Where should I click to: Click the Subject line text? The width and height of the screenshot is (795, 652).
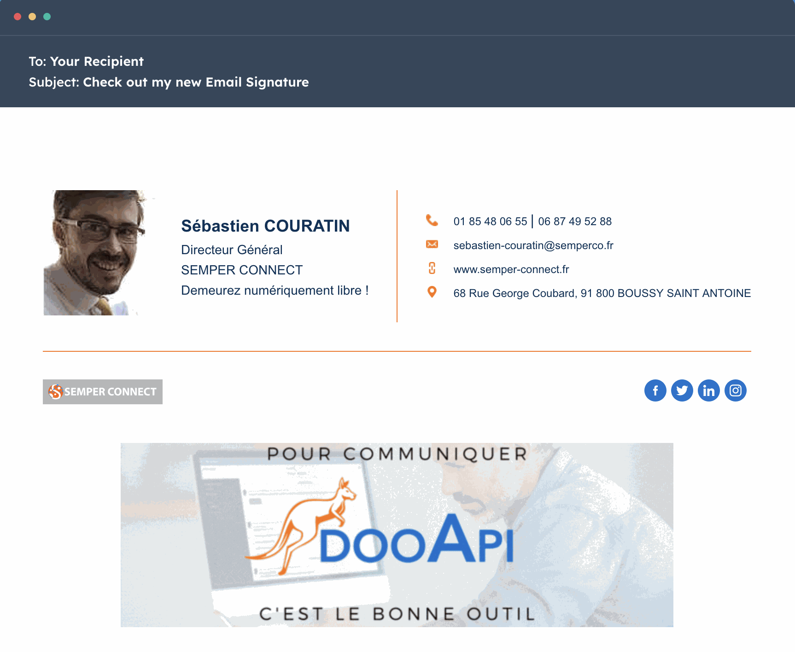169,82
